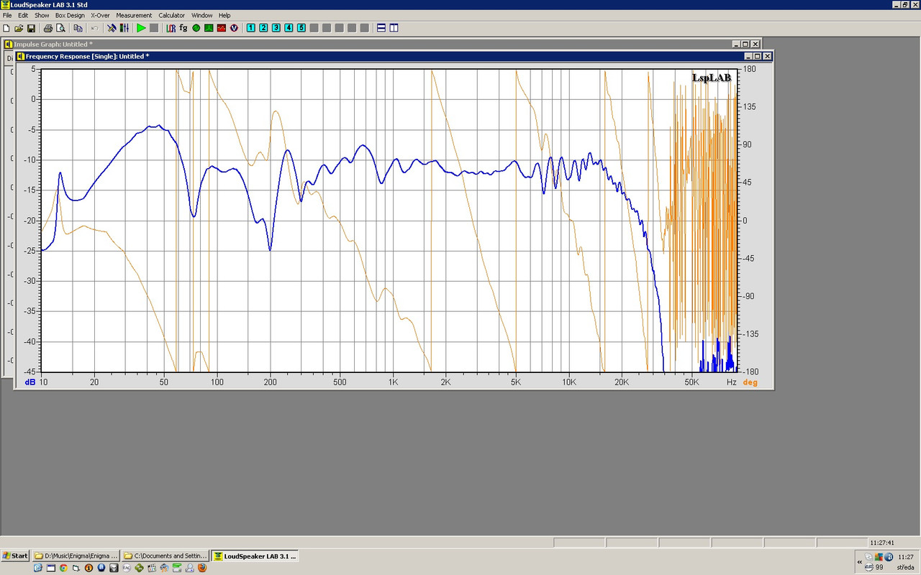Open the Box Design menu
The width and height of the screenshot is (921, 575).
point(70,15)
